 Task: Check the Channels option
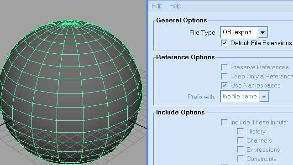240,140
